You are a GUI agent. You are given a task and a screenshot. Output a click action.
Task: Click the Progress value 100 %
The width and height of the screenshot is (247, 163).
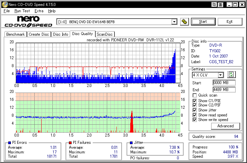point(233,147)
